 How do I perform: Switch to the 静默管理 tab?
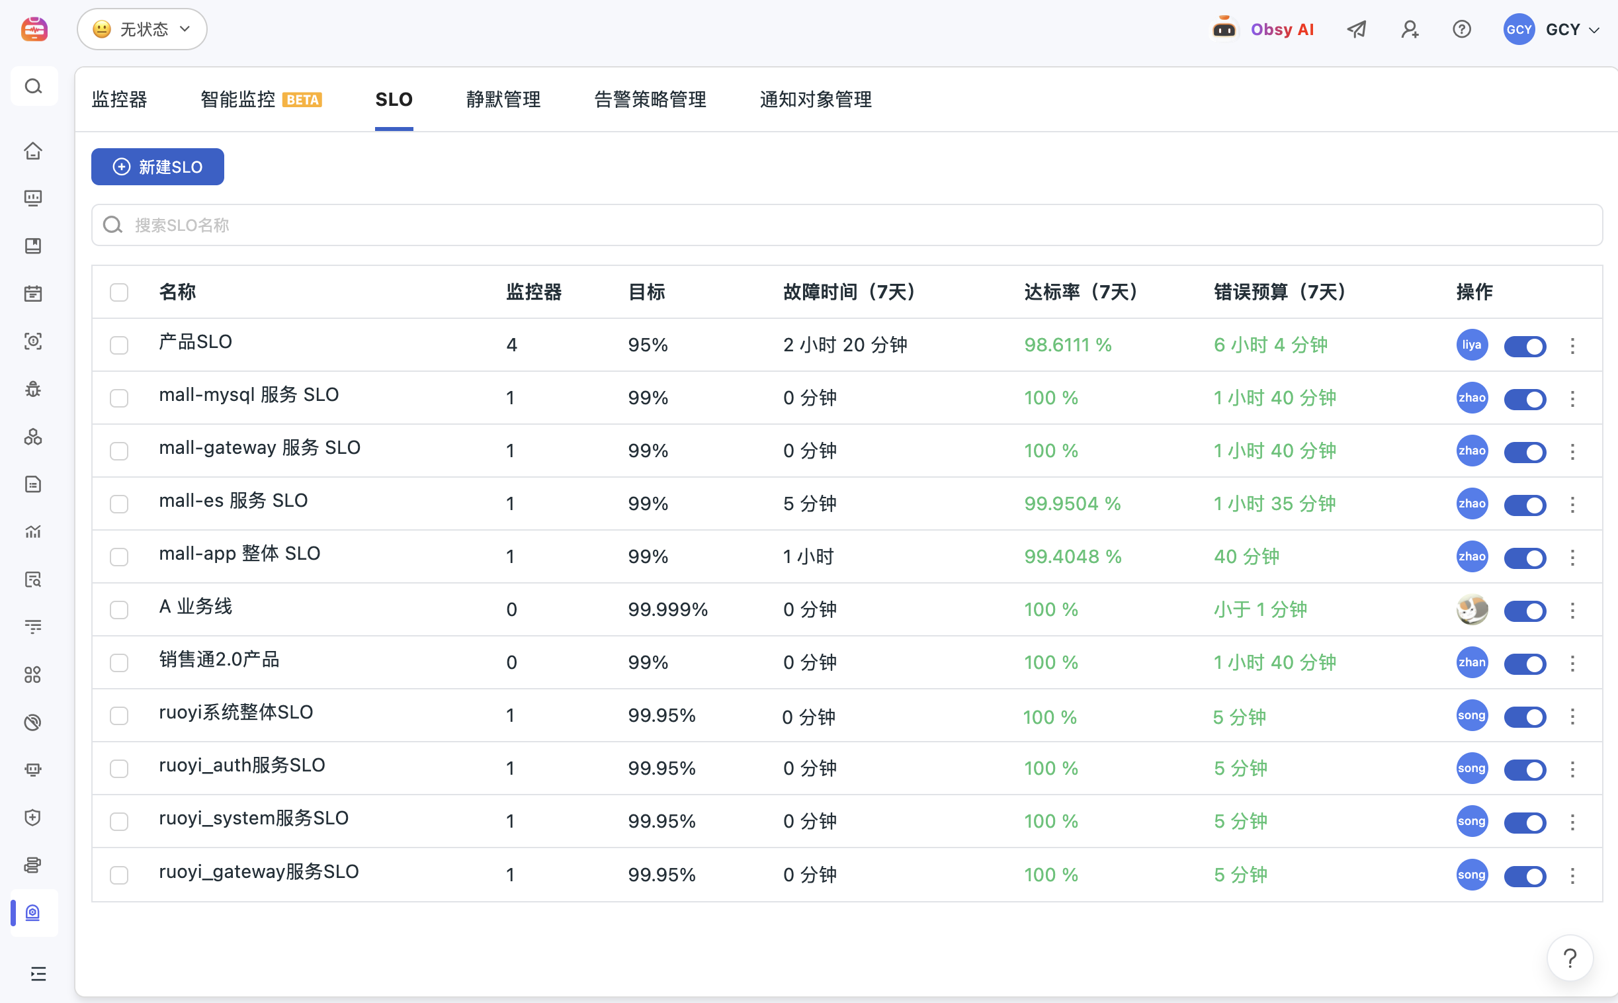click(503, 99)
